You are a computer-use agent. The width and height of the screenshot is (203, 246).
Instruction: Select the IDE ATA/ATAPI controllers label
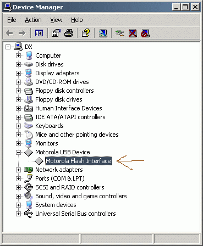pyautogui.click(x=70, y=117)
